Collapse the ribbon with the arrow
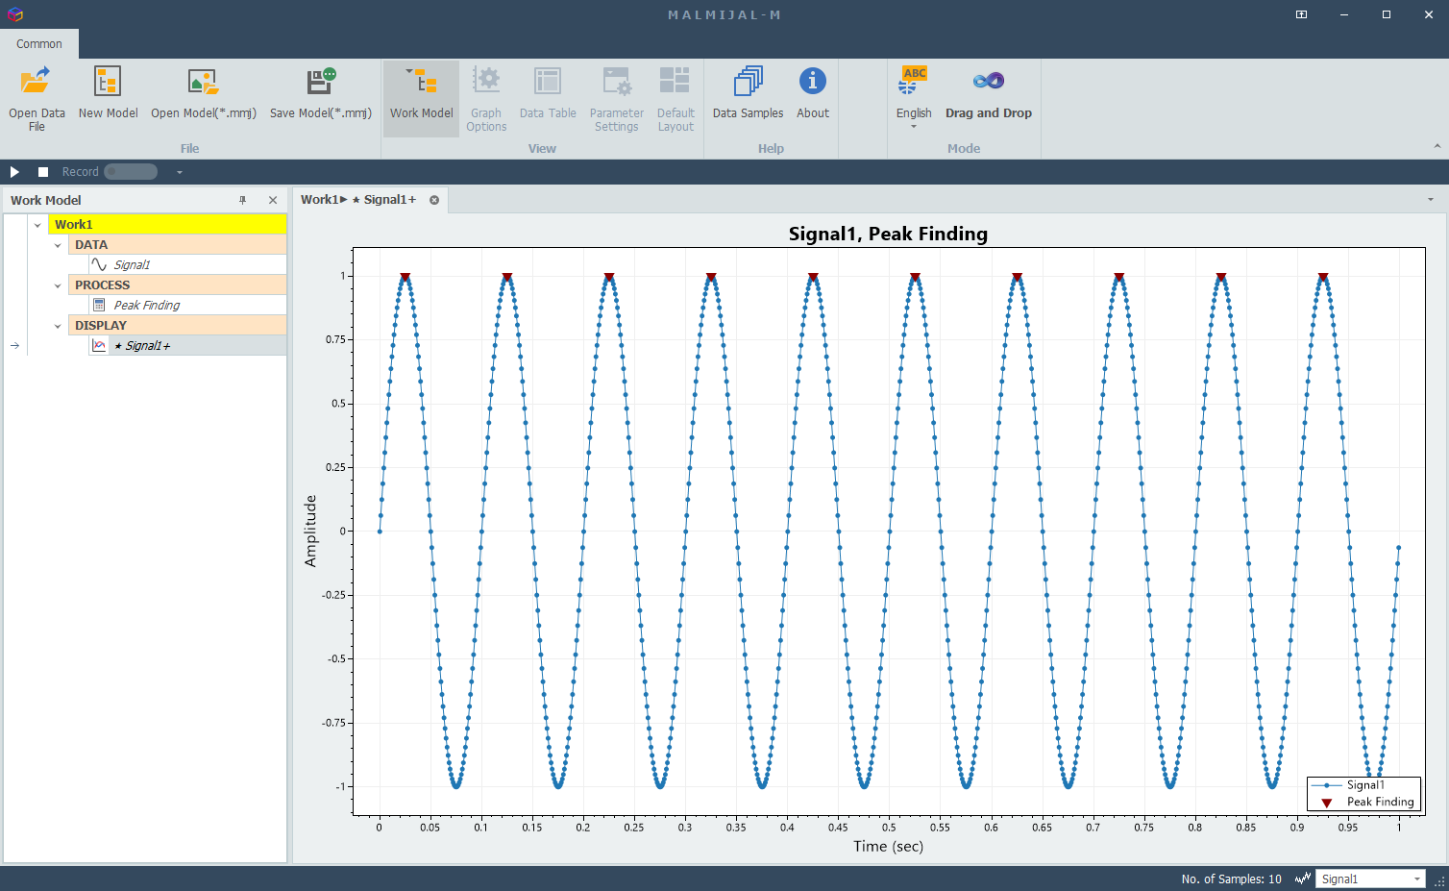Image resolution: width=1449 pixels, height=891 pixels. tap(1437, 146)
